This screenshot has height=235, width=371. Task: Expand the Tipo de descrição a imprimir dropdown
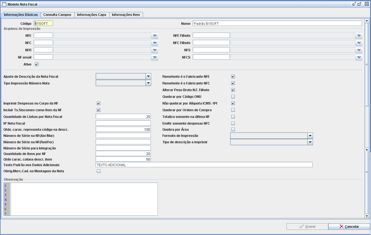[x=310, y=142]
